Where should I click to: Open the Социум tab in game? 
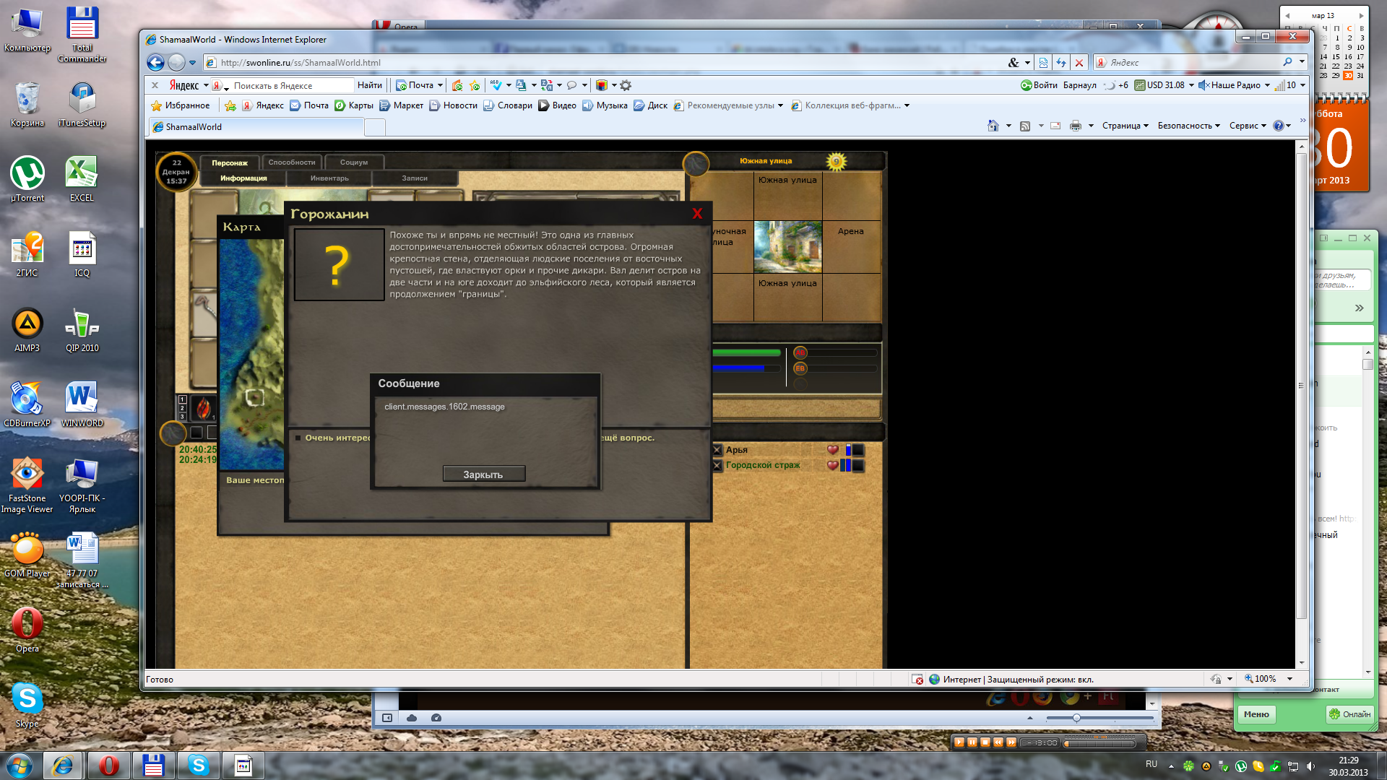click(x=354, y=162)
